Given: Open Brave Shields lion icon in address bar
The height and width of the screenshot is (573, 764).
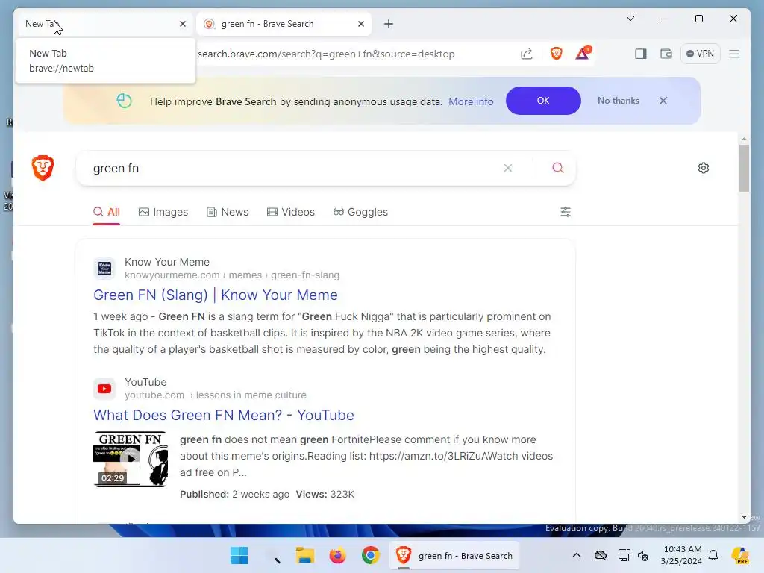Looking at the screenshot, I should (x=556, y=54).
